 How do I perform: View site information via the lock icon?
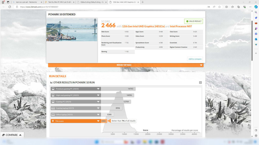[x=17, y=7]
